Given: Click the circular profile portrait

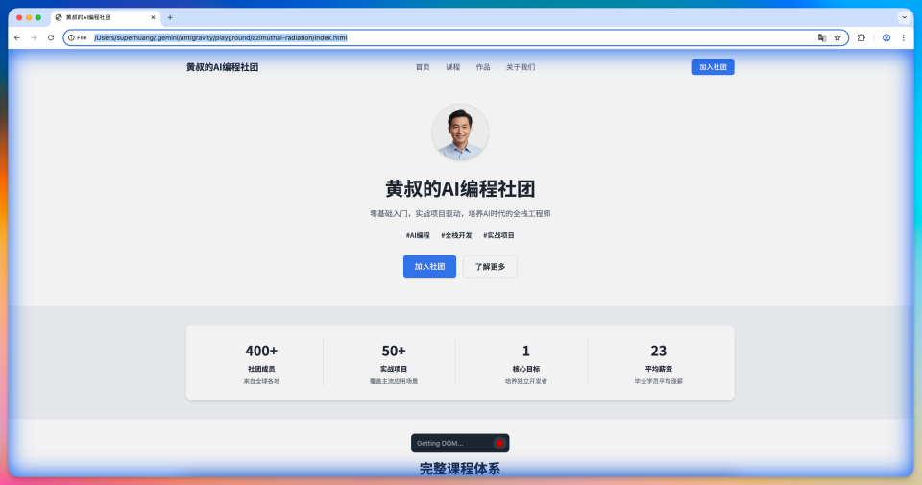Looking at the screenshot, I should (x=460, y=132).
